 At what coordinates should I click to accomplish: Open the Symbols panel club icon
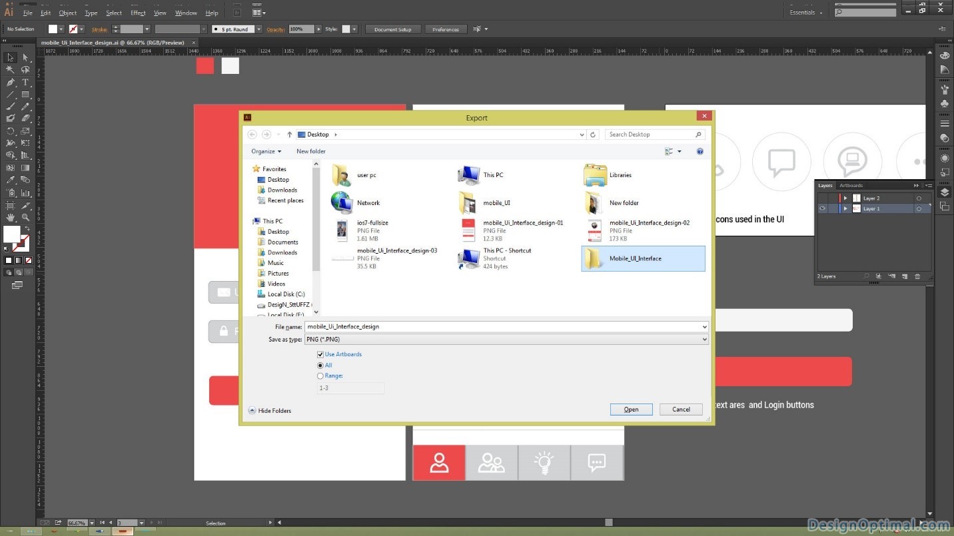(x=945, y=105)
